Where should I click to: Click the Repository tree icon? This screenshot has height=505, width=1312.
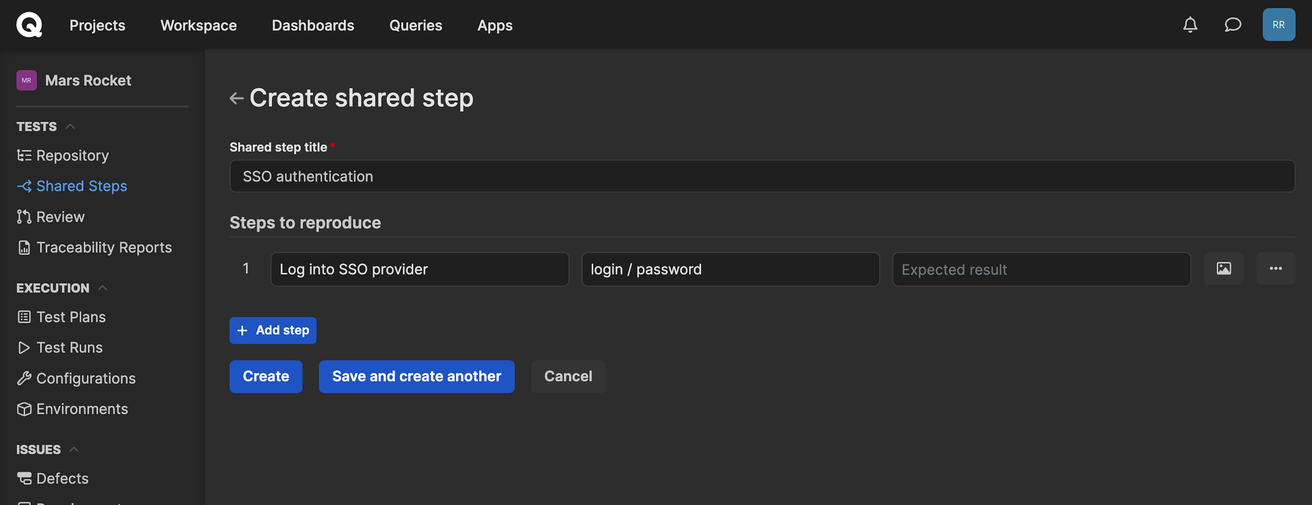click(x=24, y=155)
